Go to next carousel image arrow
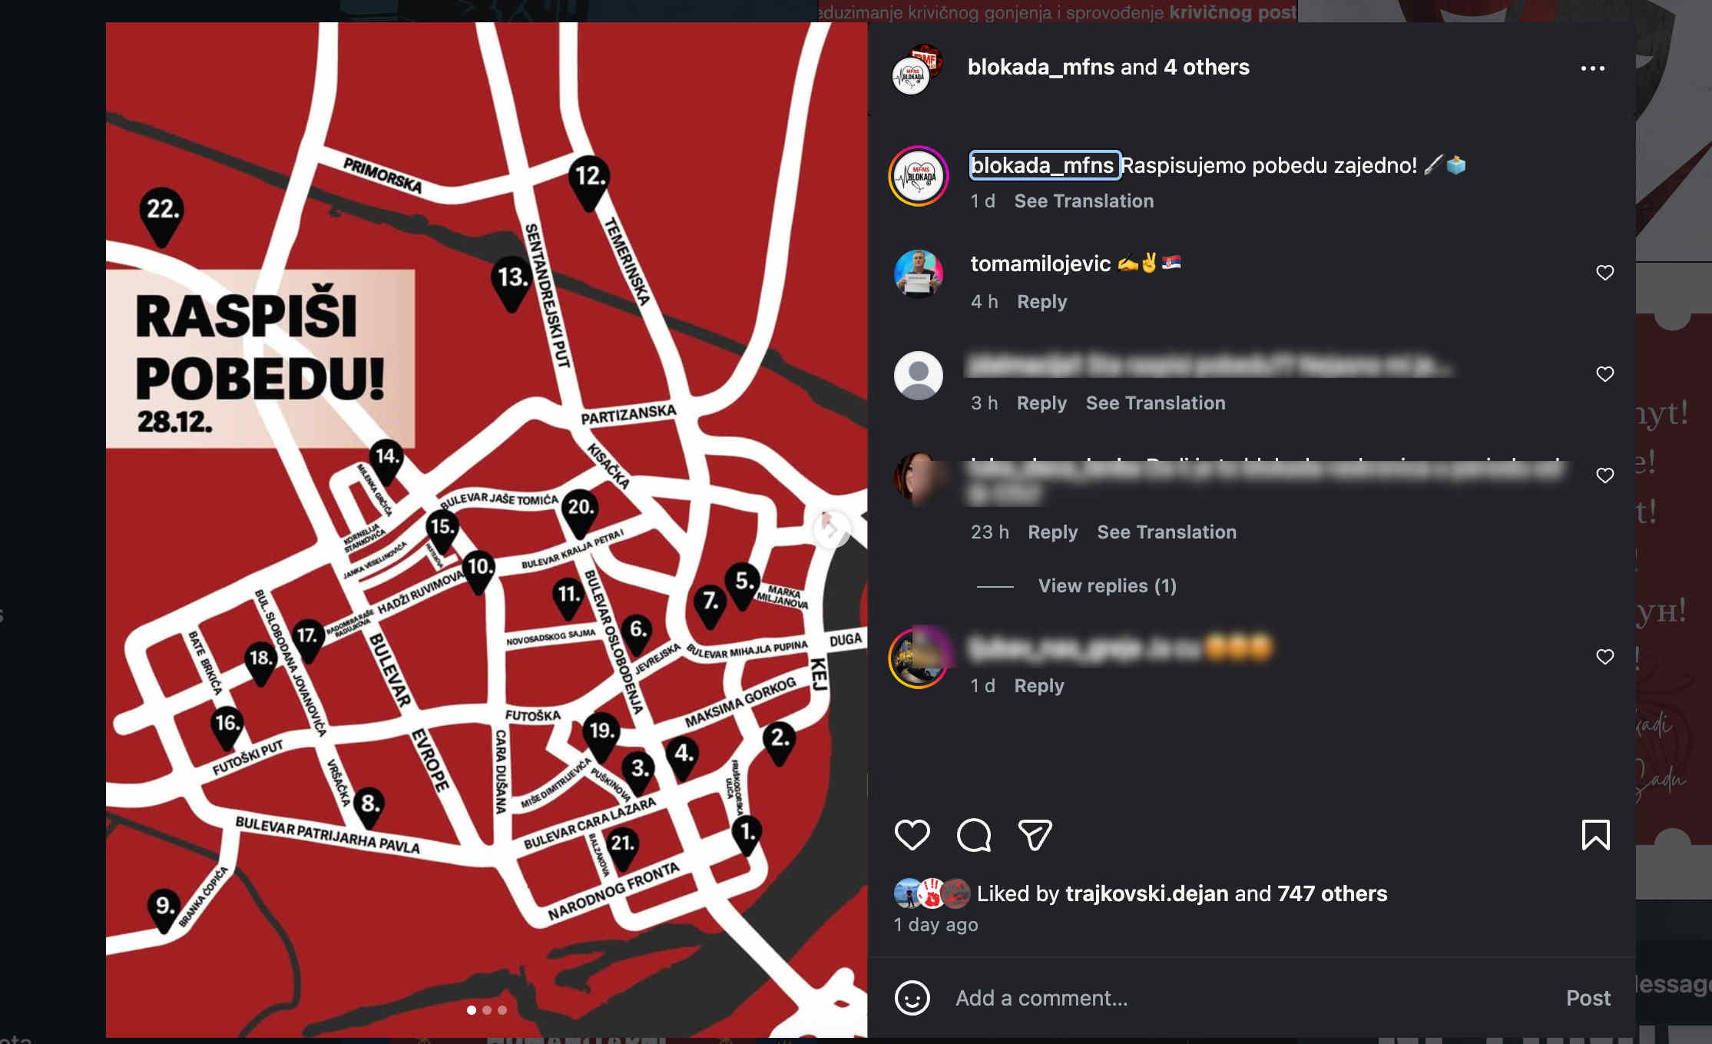This screenshot has width=1712, height=1044. point(831,529)
